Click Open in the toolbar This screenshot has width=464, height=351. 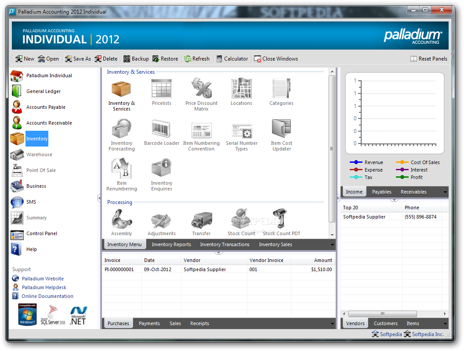pos(48,59)
